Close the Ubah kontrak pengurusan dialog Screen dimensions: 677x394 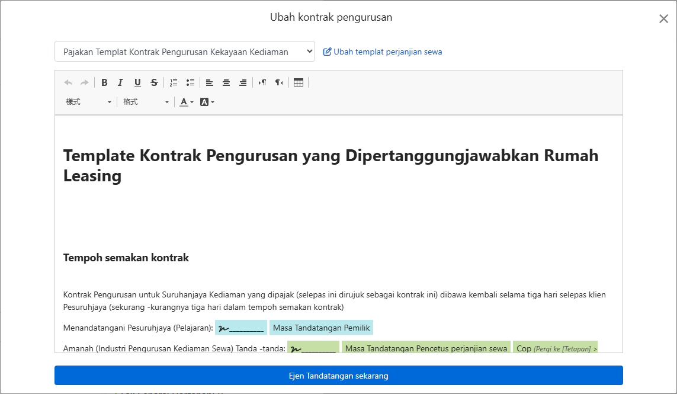pos(663,18)
